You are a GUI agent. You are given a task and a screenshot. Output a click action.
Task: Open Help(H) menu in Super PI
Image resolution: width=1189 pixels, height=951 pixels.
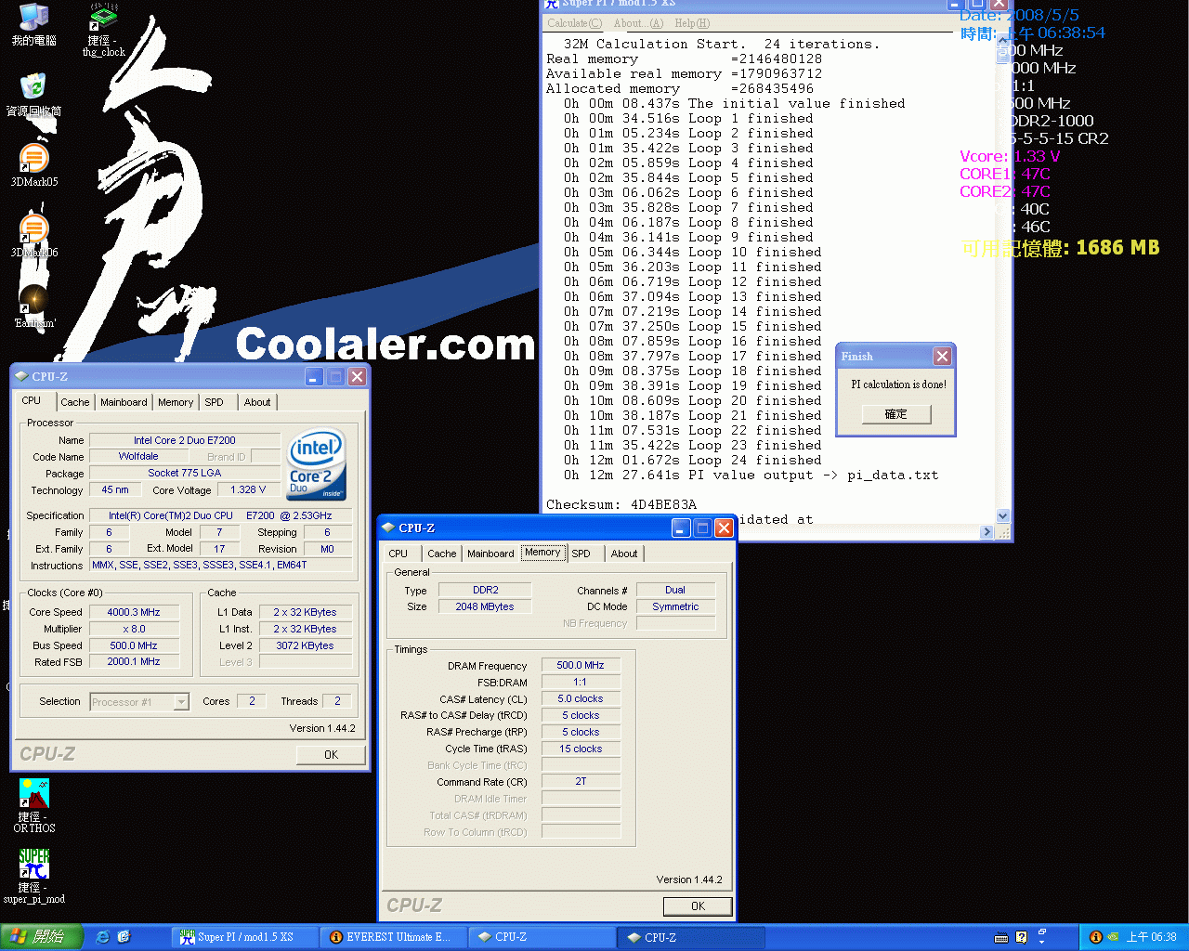point(692,23)
